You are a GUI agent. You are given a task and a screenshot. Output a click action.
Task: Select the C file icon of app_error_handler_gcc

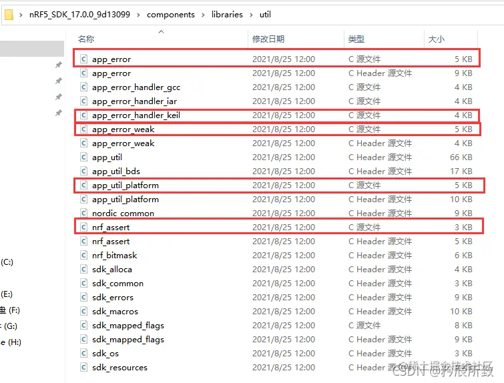[83, 87]
